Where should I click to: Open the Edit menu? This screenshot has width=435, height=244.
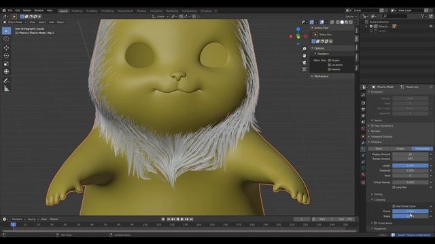18,11
